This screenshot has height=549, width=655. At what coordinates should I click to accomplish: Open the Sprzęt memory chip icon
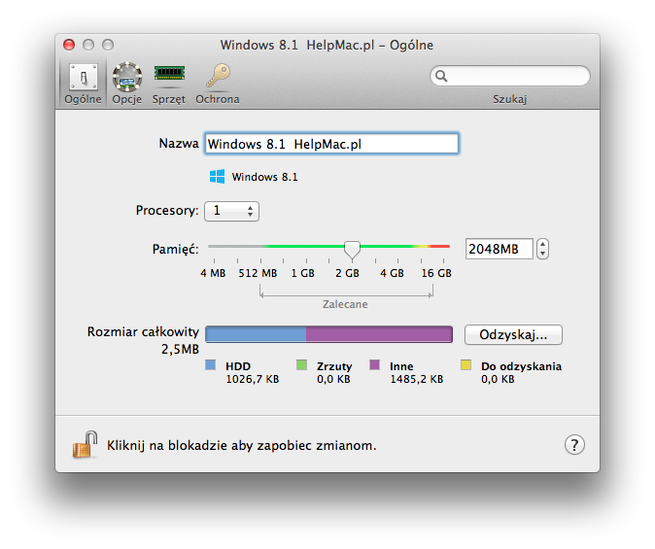click(x=169, y=78)
